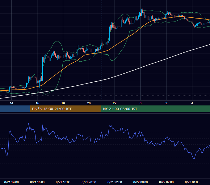Click the 8/21 22:00 date label

(x=115, y=182)
